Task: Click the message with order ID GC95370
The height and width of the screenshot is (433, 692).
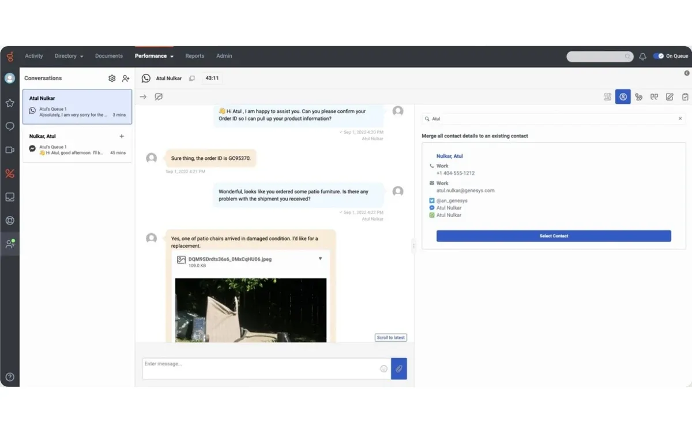Action: point(210,158)
